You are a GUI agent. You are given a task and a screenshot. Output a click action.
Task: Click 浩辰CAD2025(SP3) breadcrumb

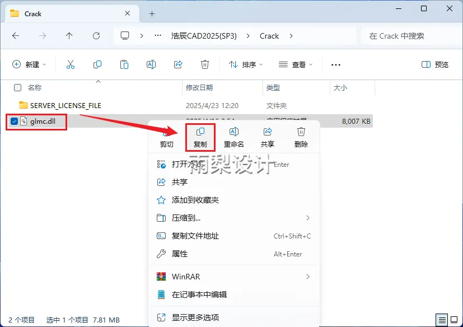click(204, 36)
